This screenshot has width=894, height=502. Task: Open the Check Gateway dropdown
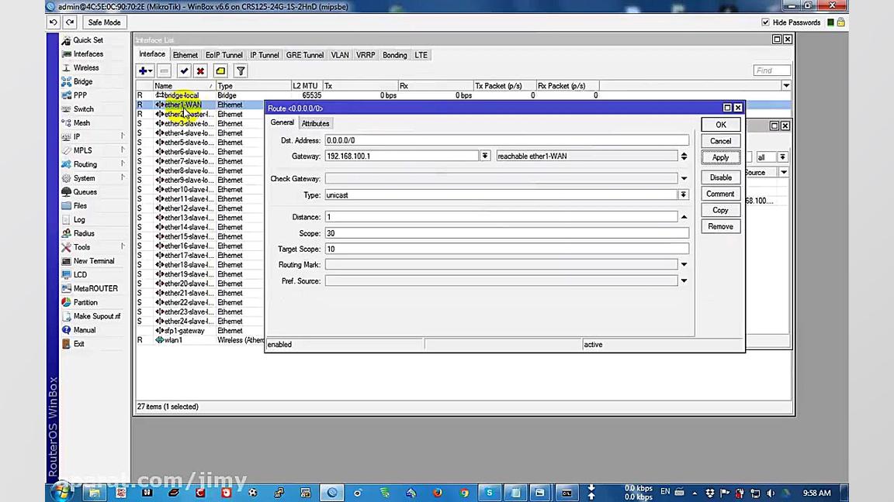pos(683,178)
